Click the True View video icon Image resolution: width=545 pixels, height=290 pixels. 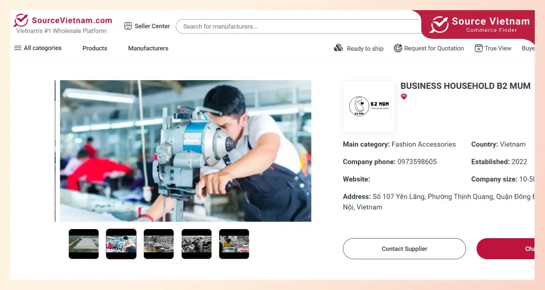point(479,48)
